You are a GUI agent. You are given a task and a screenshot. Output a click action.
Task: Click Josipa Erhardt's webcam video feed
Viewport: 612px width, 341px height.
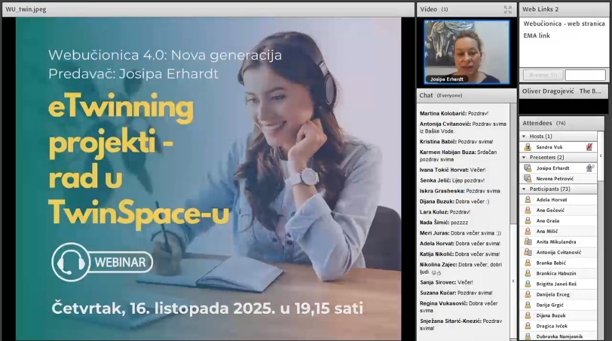pyautogui.click(x=459, y=52)
